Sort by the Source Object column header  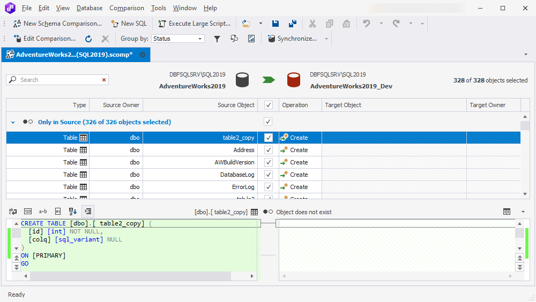(x=200, y=105)
